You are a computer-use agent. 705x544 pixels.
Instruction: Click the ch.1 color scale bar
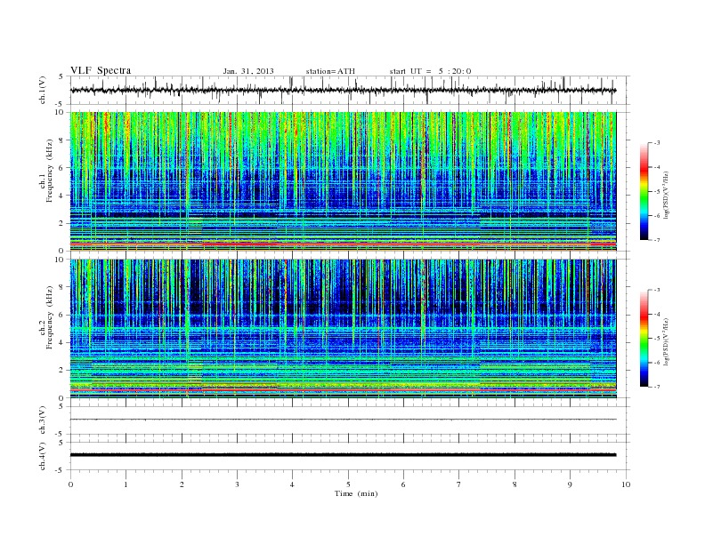point(644,192)
